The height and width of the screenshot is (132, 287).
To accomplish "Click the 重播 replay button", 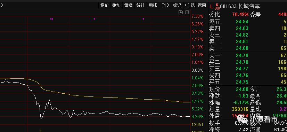I will [x=128, y=5].
